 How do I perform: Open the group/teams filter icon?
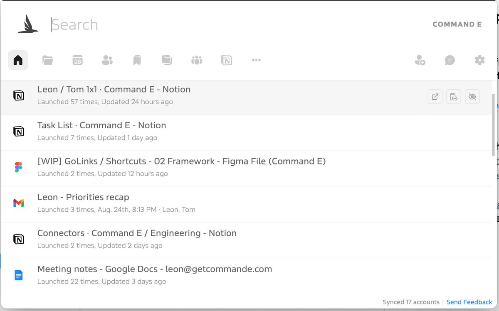pos(197,60)
